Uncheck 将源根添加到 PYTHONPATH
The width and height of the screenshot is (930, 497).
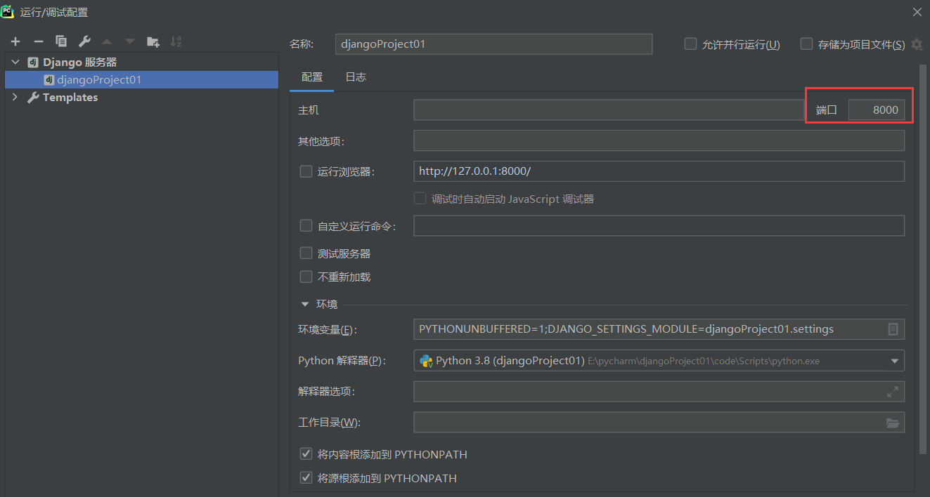pyautogui.click(x=306, y=478)
